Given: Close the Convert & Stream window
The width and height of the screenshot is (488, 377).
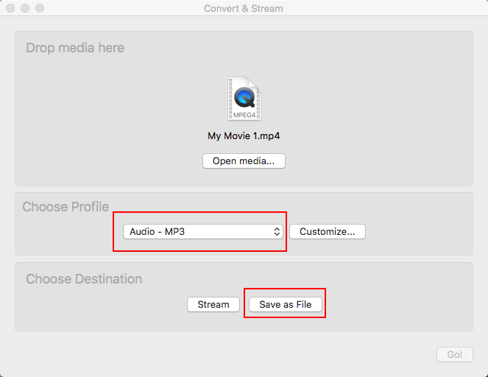Looking at the screenshot, I should (x=10, y=8).
